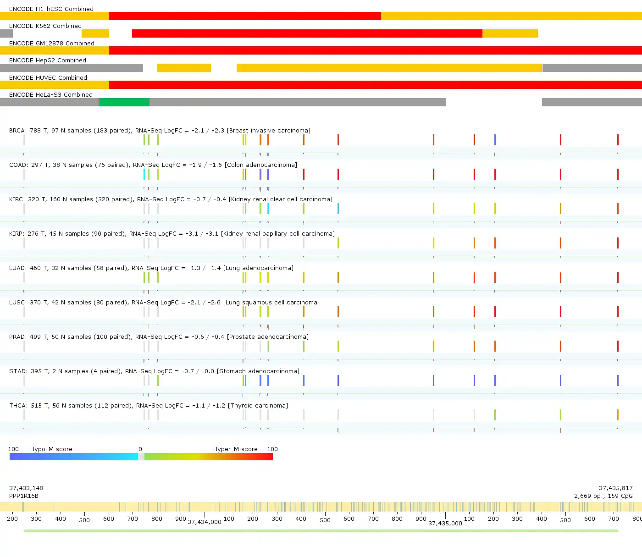
Task: Select the green segment in the HeLa-S3 track
Action: click(124, 102)
